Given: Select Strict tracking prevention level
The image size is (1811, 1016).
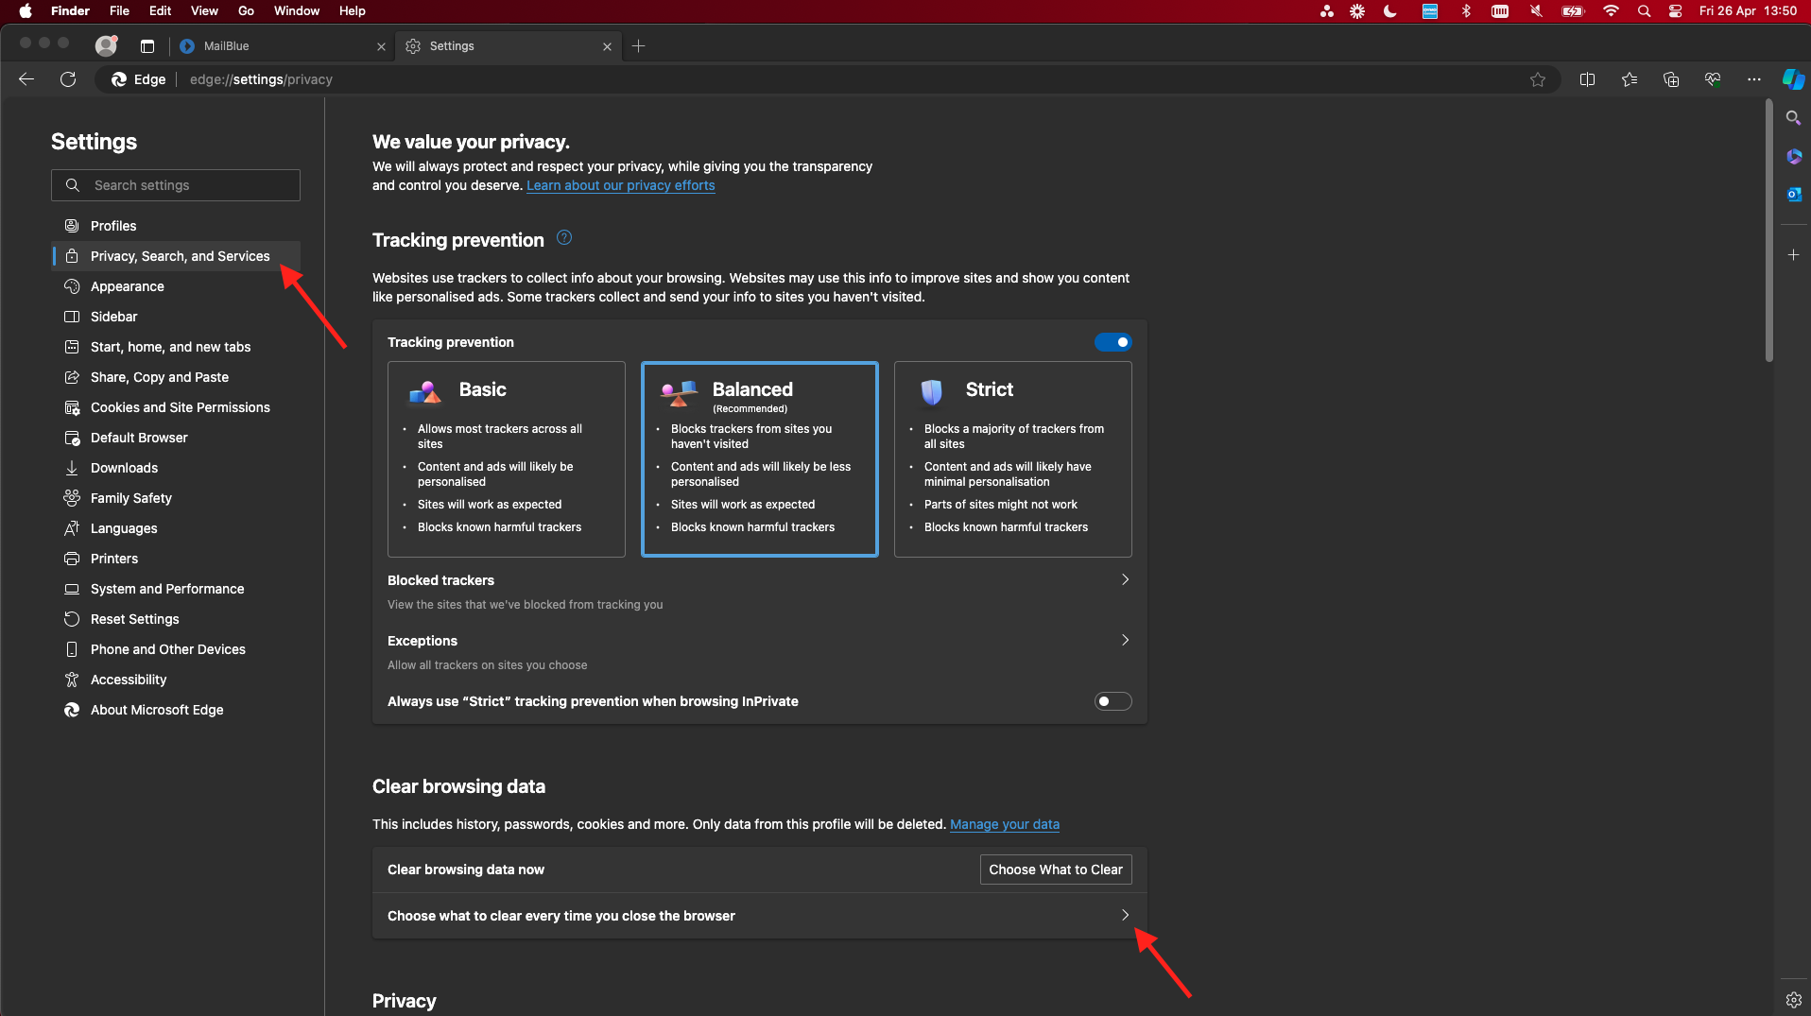Looking at the screenshot, I should (1013, 459).
